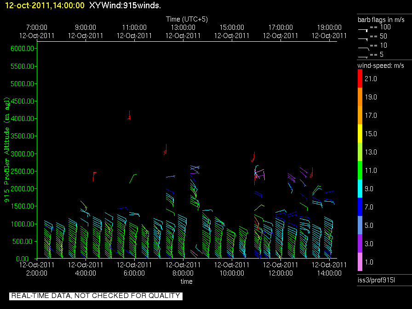Click the top axis label 15:00:00

click(232, 28)
